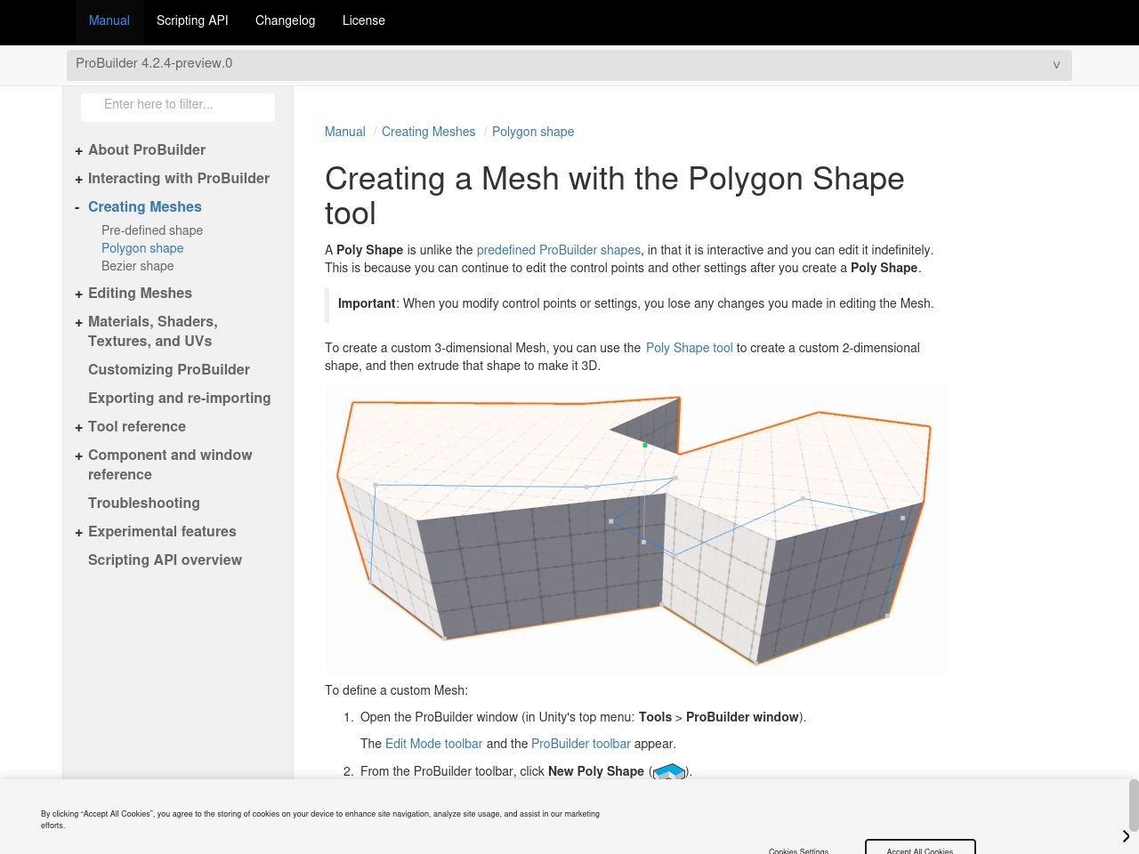Open About ProBuilder sidebar item

coord(147,149)
